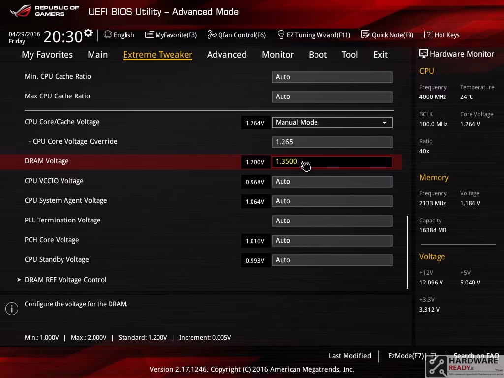Expand DRAM REF Voltage Control submenu
Viewport: 504px width, 378px height.
[65, 280]
